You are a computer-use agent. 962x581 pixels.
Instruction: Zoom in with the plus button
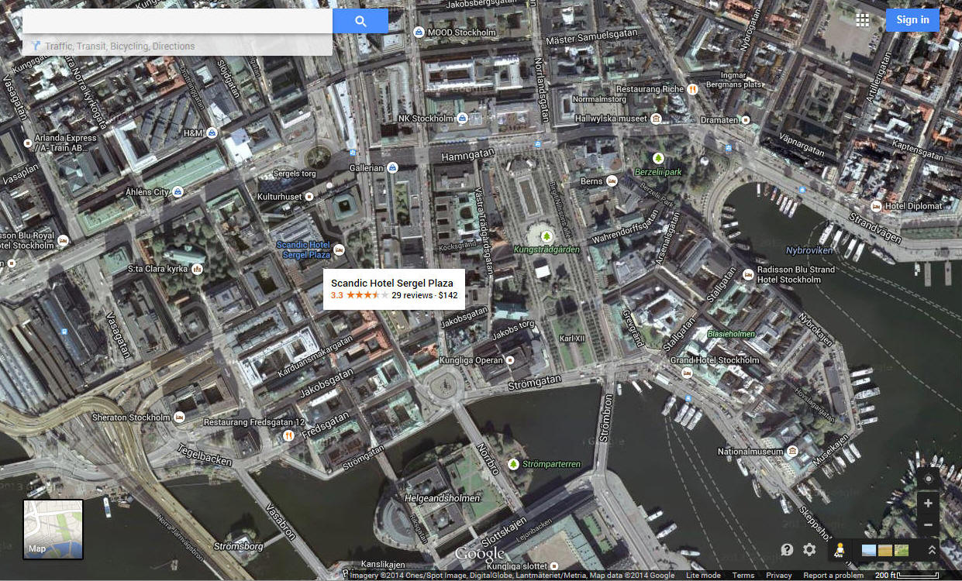(x=928, y=504)
